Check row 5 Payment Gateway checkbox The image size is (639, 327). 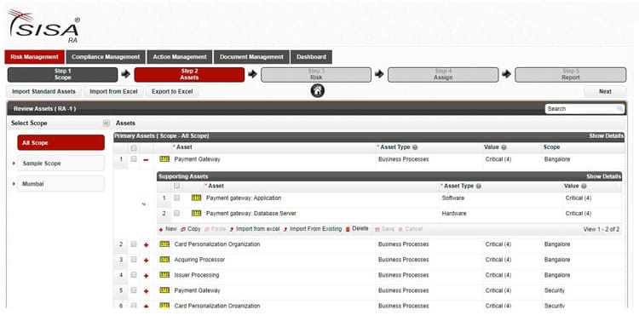133,290
